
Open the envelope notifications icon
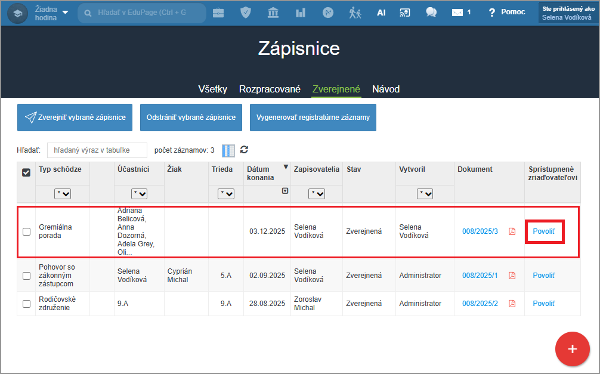point(457,13)
